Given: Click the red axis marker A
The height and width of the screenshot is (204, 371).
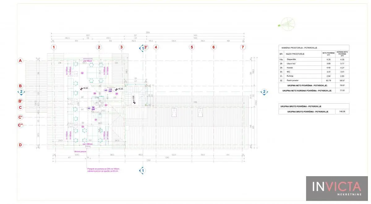Looking at the screenshot, I should pyautogui.click(x=20, y=61).
